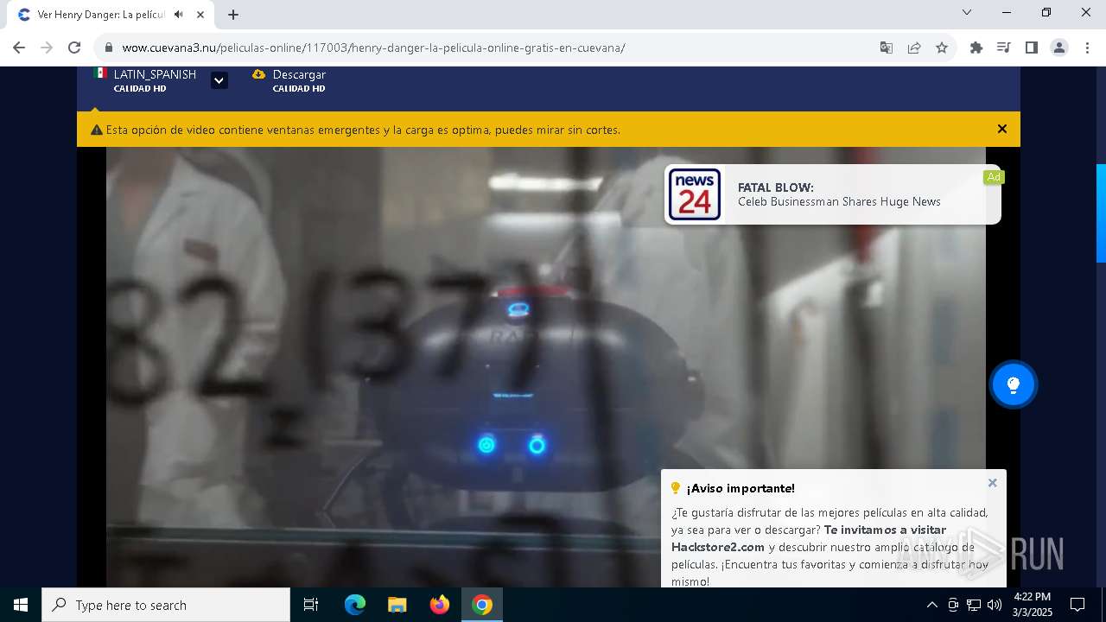
Task: Close the Henry Danger browser tab
Action: [x=200, y=15]
